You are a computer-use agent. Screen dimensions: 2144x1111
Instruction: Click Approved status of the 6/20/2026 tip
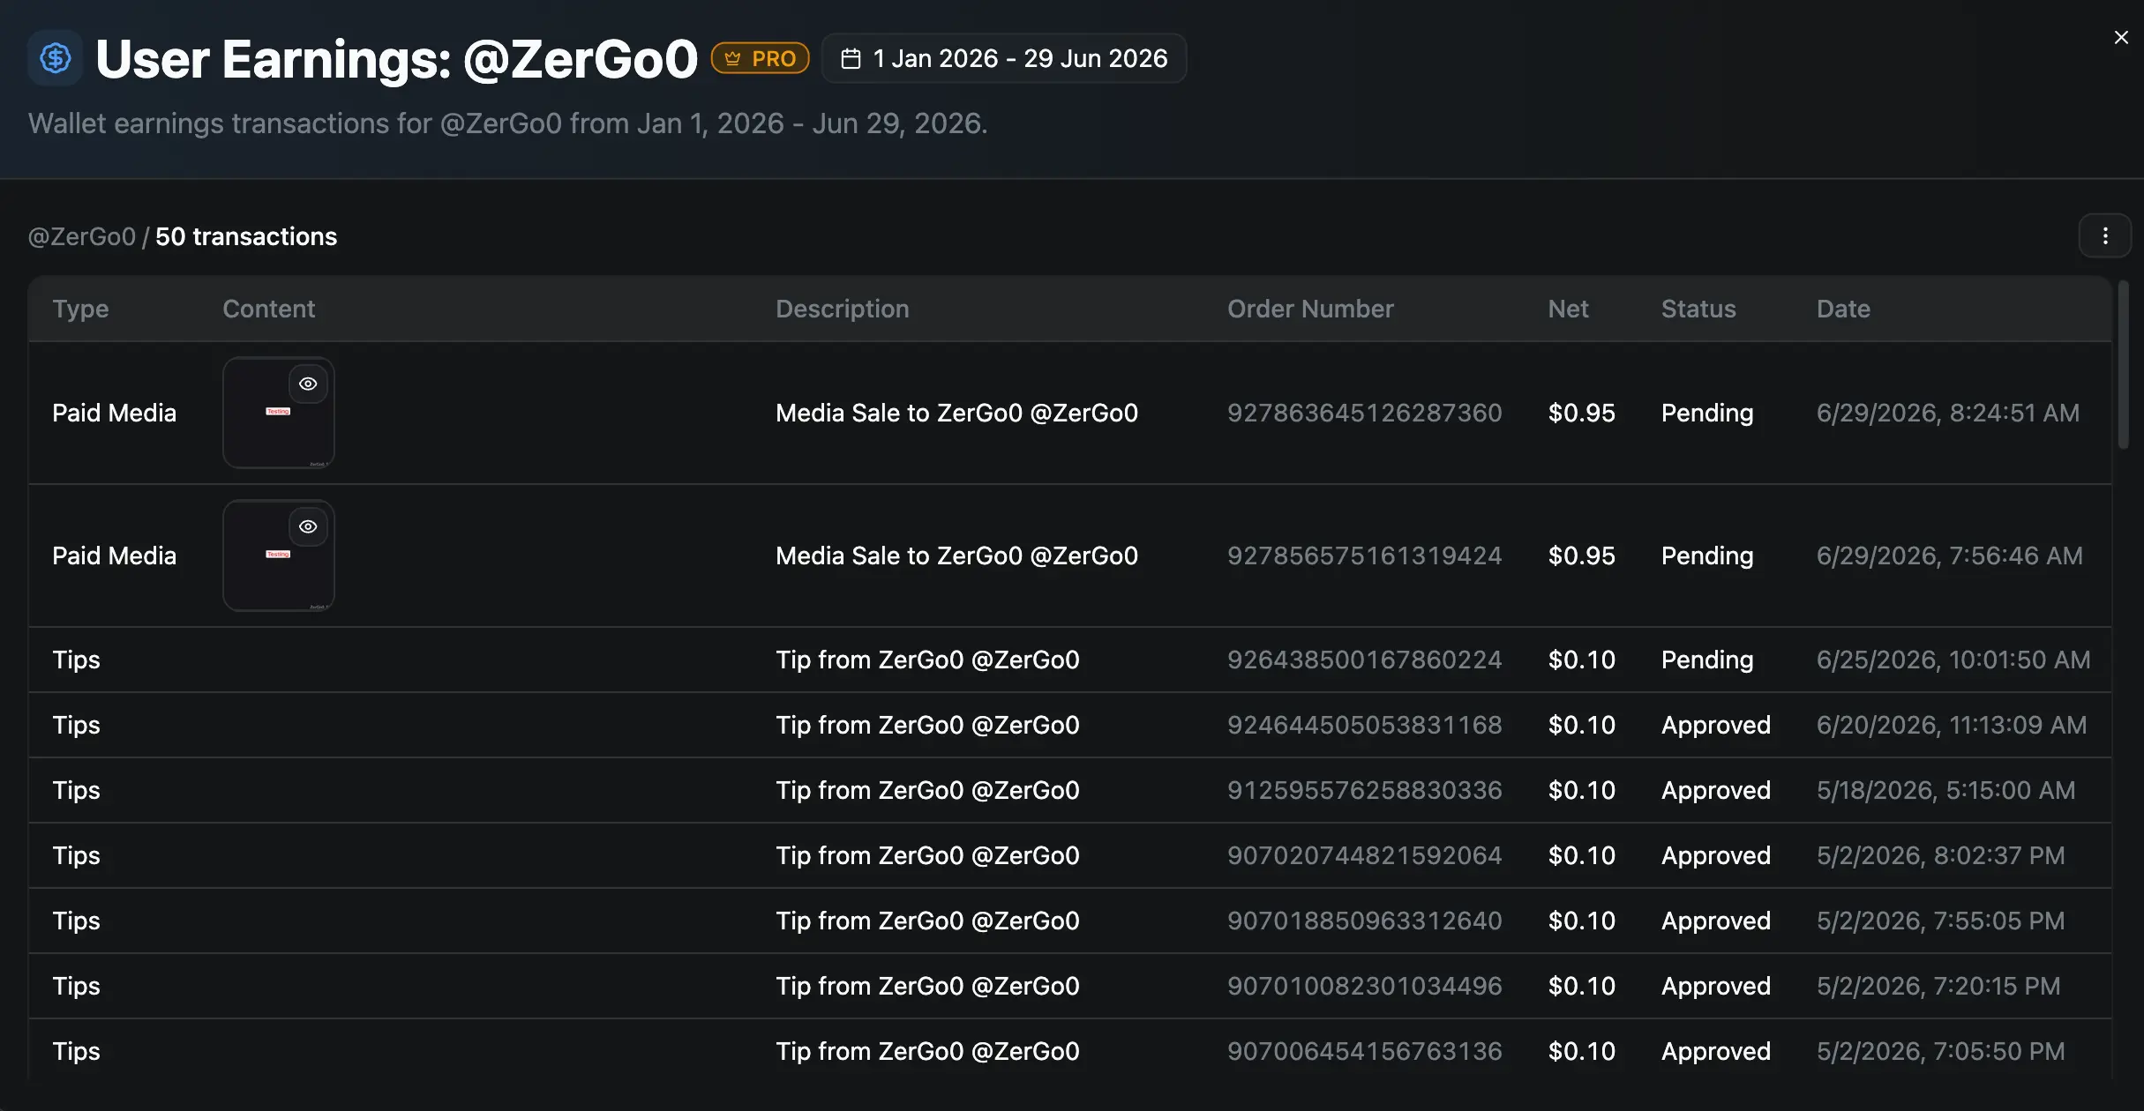tap(1716, 725)
